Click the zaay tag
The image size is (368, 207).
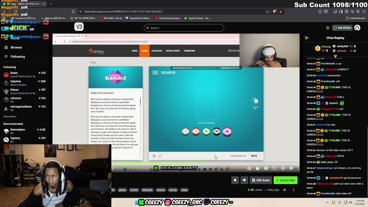coord(184,190)
